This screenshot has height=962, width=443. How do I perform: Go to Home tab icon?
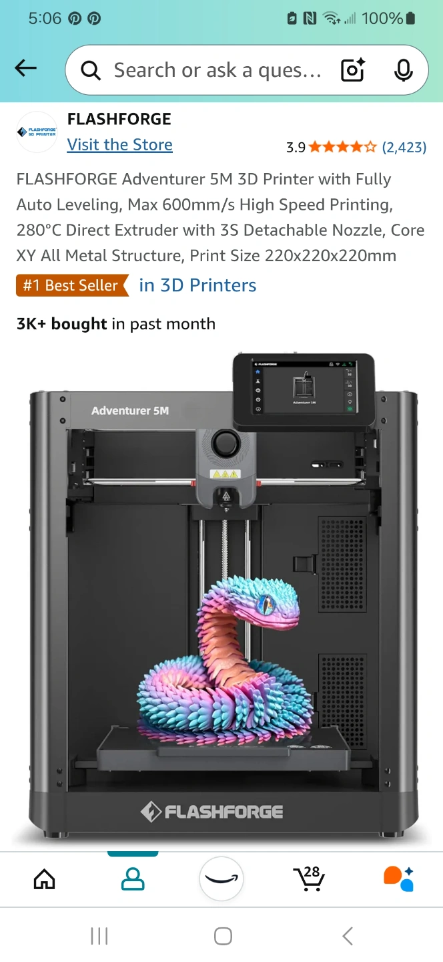(x=44, y=878)
